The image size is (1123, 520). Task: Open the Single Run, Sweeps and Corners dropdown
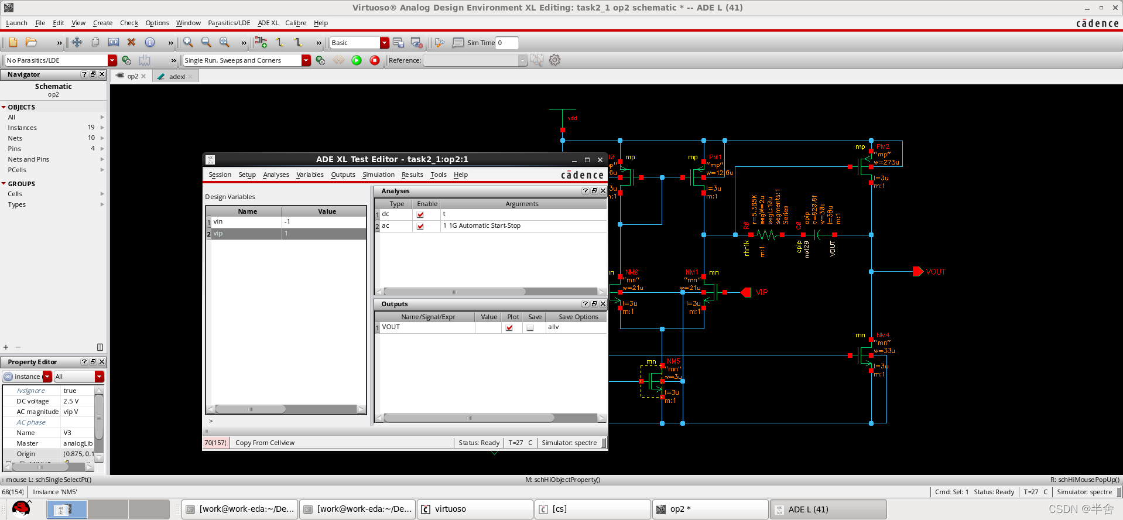click(x=306, y=60)
